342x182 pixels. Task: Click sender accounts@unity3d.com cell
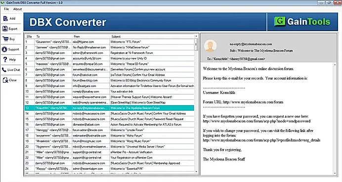pos(91,58)
